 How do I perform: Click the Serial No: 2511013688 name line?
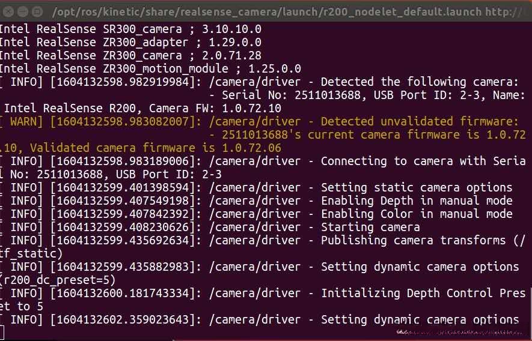pos(367,95)
